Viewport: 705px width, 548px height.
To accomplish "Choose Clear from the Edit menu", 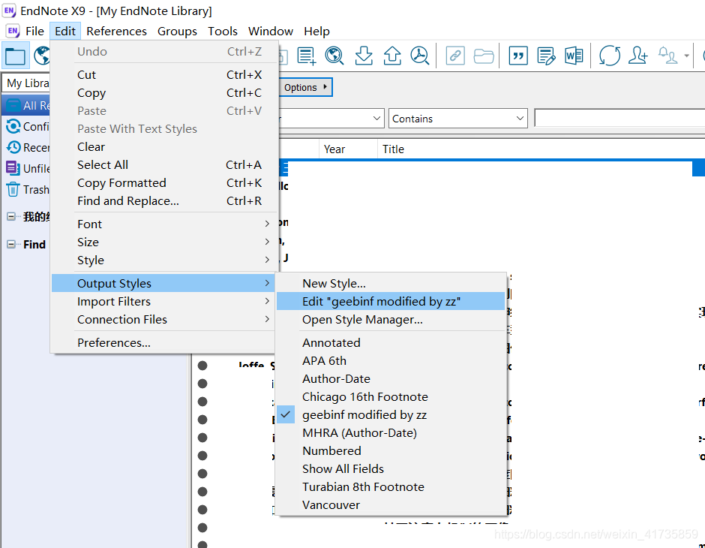I will click(163, 146).
